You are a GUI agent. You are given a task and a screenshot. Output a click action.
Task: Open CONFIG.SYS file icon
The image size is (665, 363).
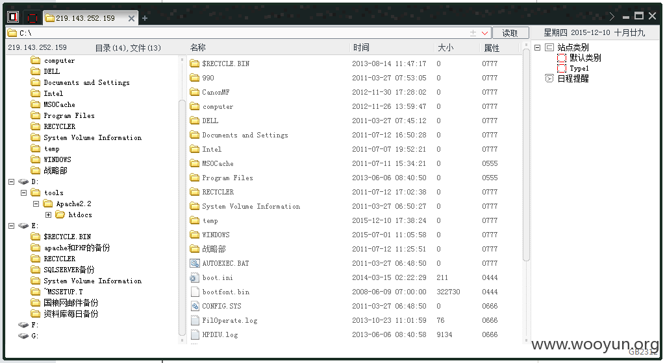pos(195,306)
